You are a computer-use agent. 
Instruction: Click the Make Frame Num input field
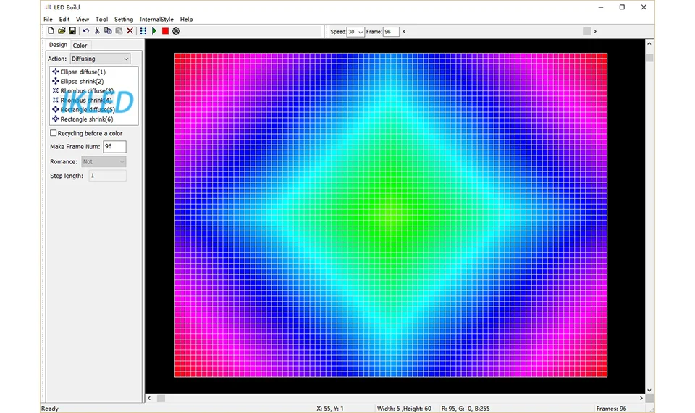click(115, 147)
